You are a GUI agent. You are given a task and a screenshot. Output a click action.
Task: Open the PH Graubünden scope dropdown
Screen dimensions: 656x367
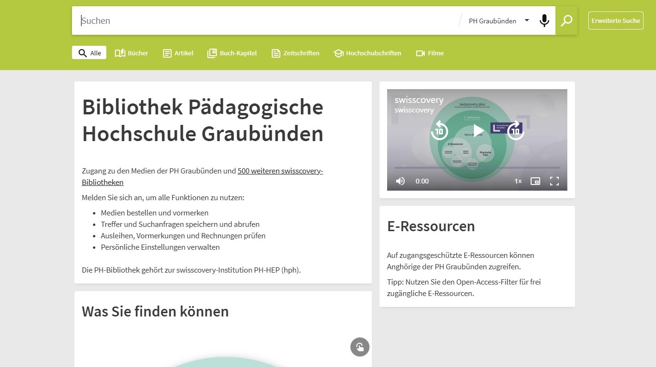(x=499, y=21)
